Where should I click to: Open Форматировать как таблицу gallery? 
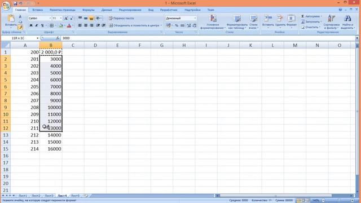pyautogui.click(x=237, y=22)
